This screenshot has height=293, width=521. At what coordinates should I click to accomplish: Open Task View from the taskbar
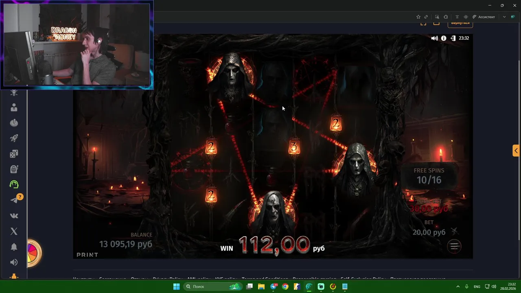(x=250, y=286)
